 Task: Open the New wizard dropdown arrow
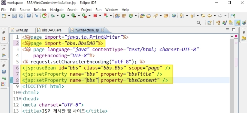pos(9,16)
